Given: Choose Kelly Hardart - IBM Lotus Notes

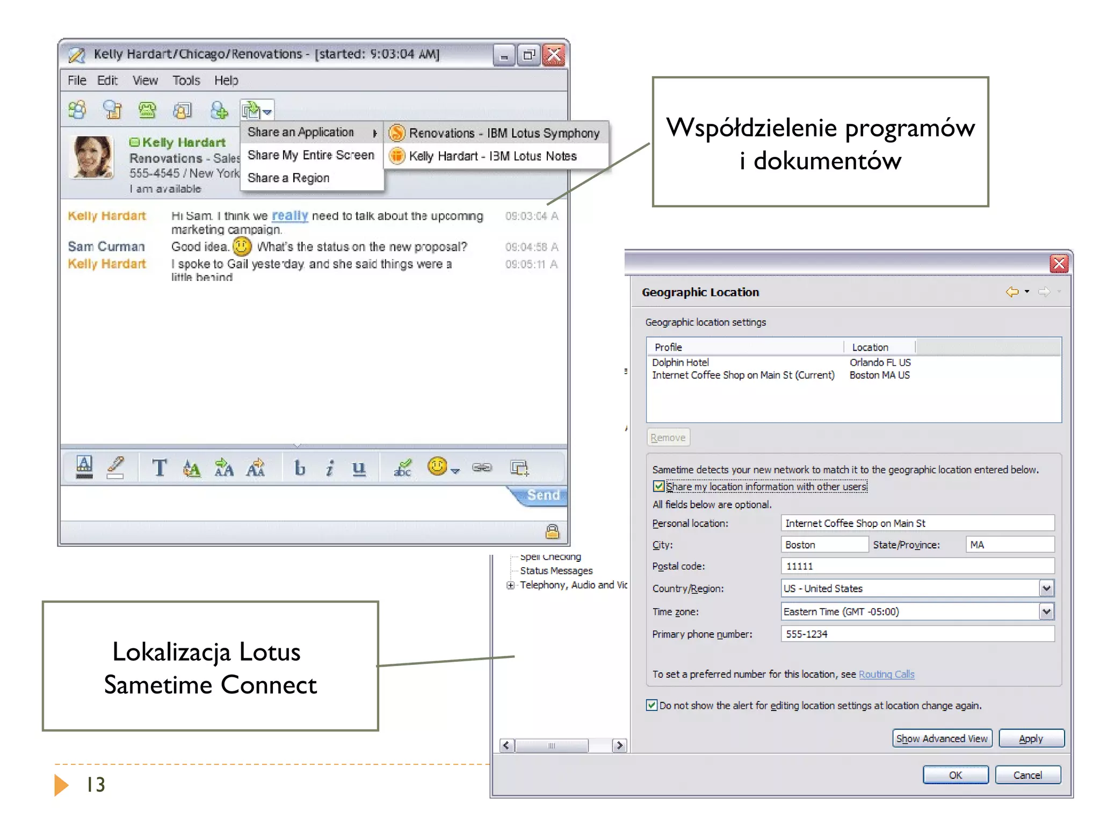Looking at the screenshot, I should 496,156.
